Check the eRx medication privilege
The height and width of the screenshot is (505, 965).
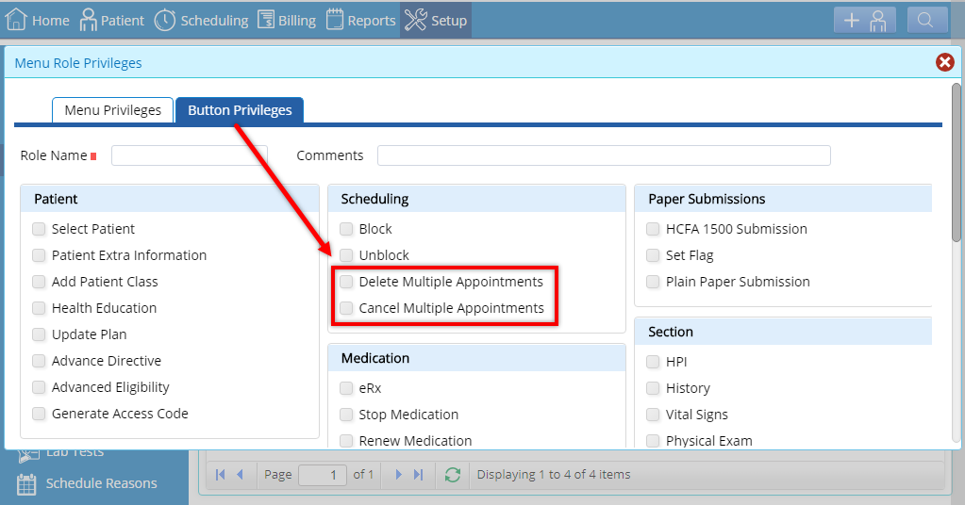[346, 387]
